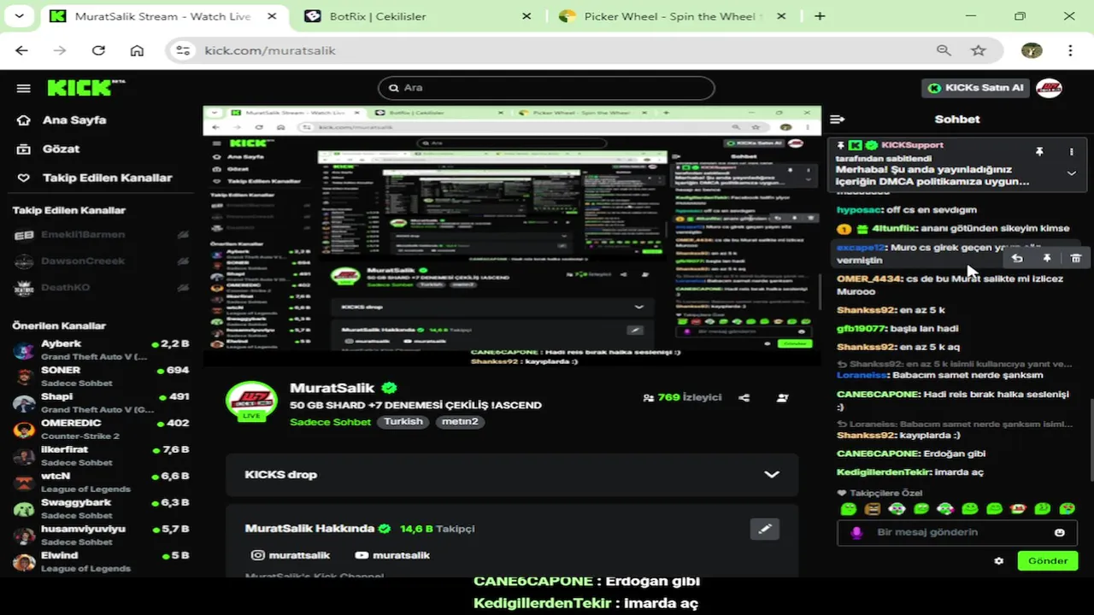Open Shapi recommended channel
This screenshot has height=615, width=1094.
[101, 403]
